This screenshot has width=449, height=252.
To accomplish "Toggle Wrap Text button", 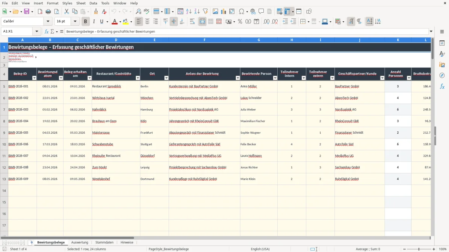I will (192, 22).
